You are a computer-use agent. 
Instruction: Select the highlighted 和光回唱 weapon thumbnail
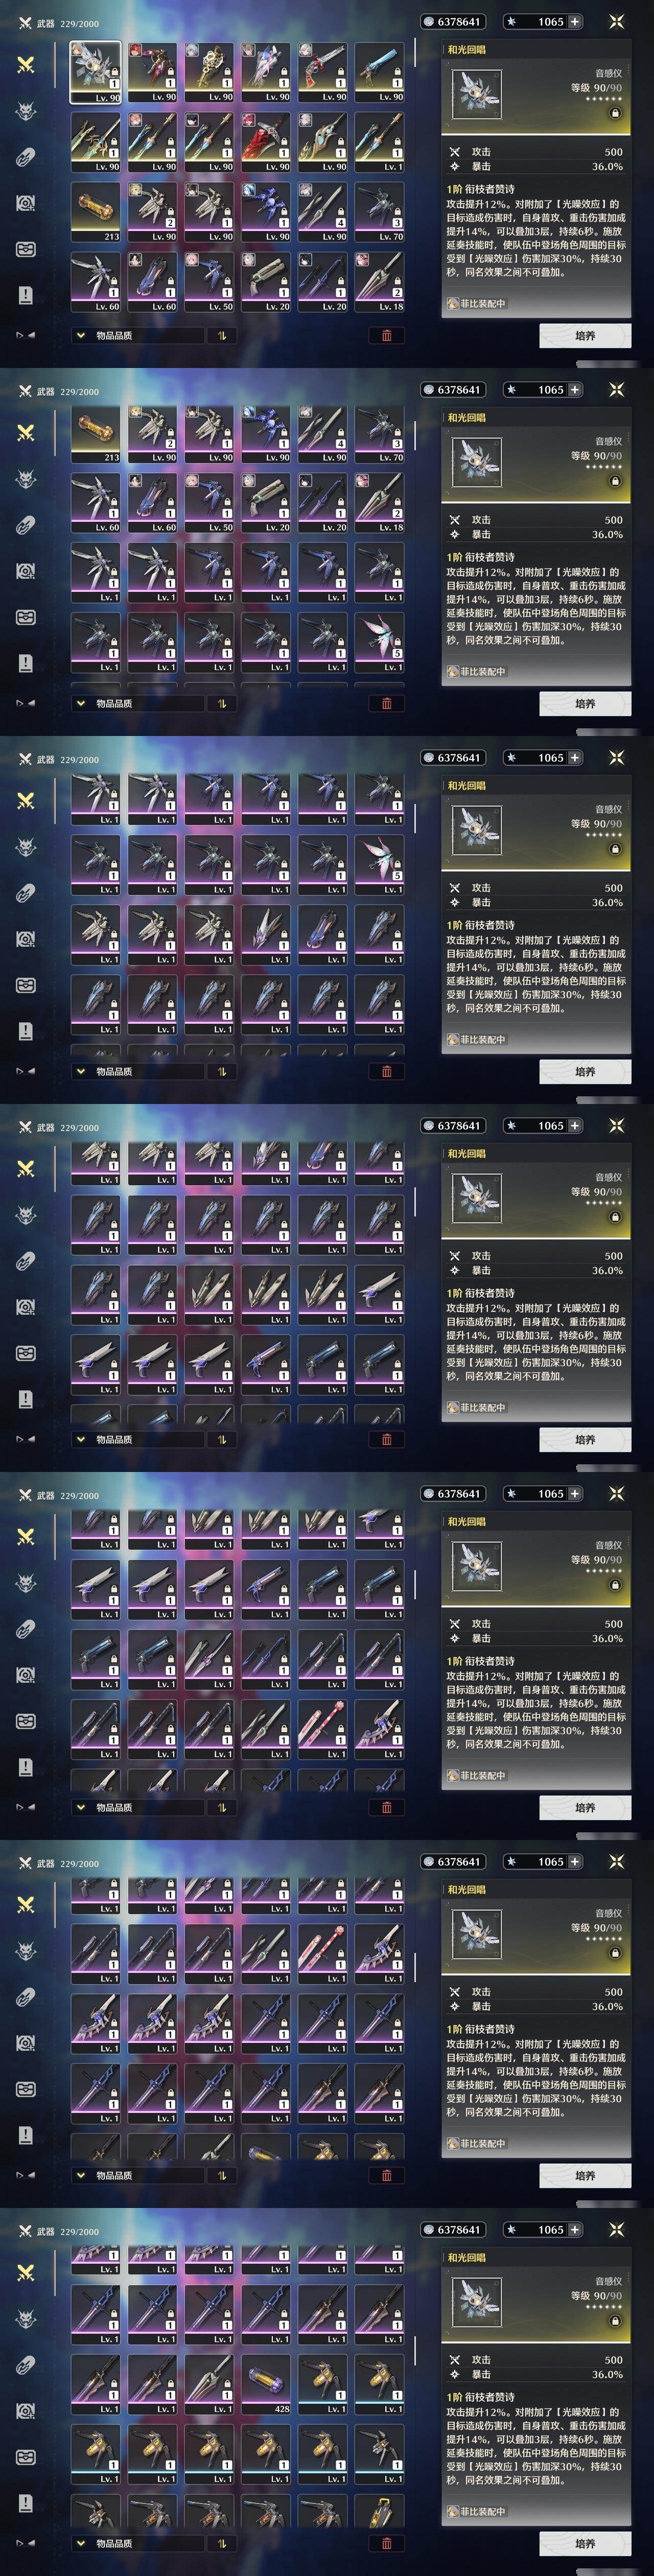coord(95,71)
